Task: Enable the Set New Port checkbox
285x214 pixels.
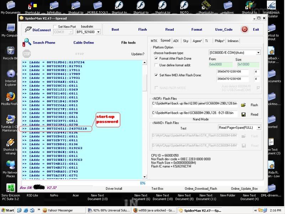Action: point(55,26)
